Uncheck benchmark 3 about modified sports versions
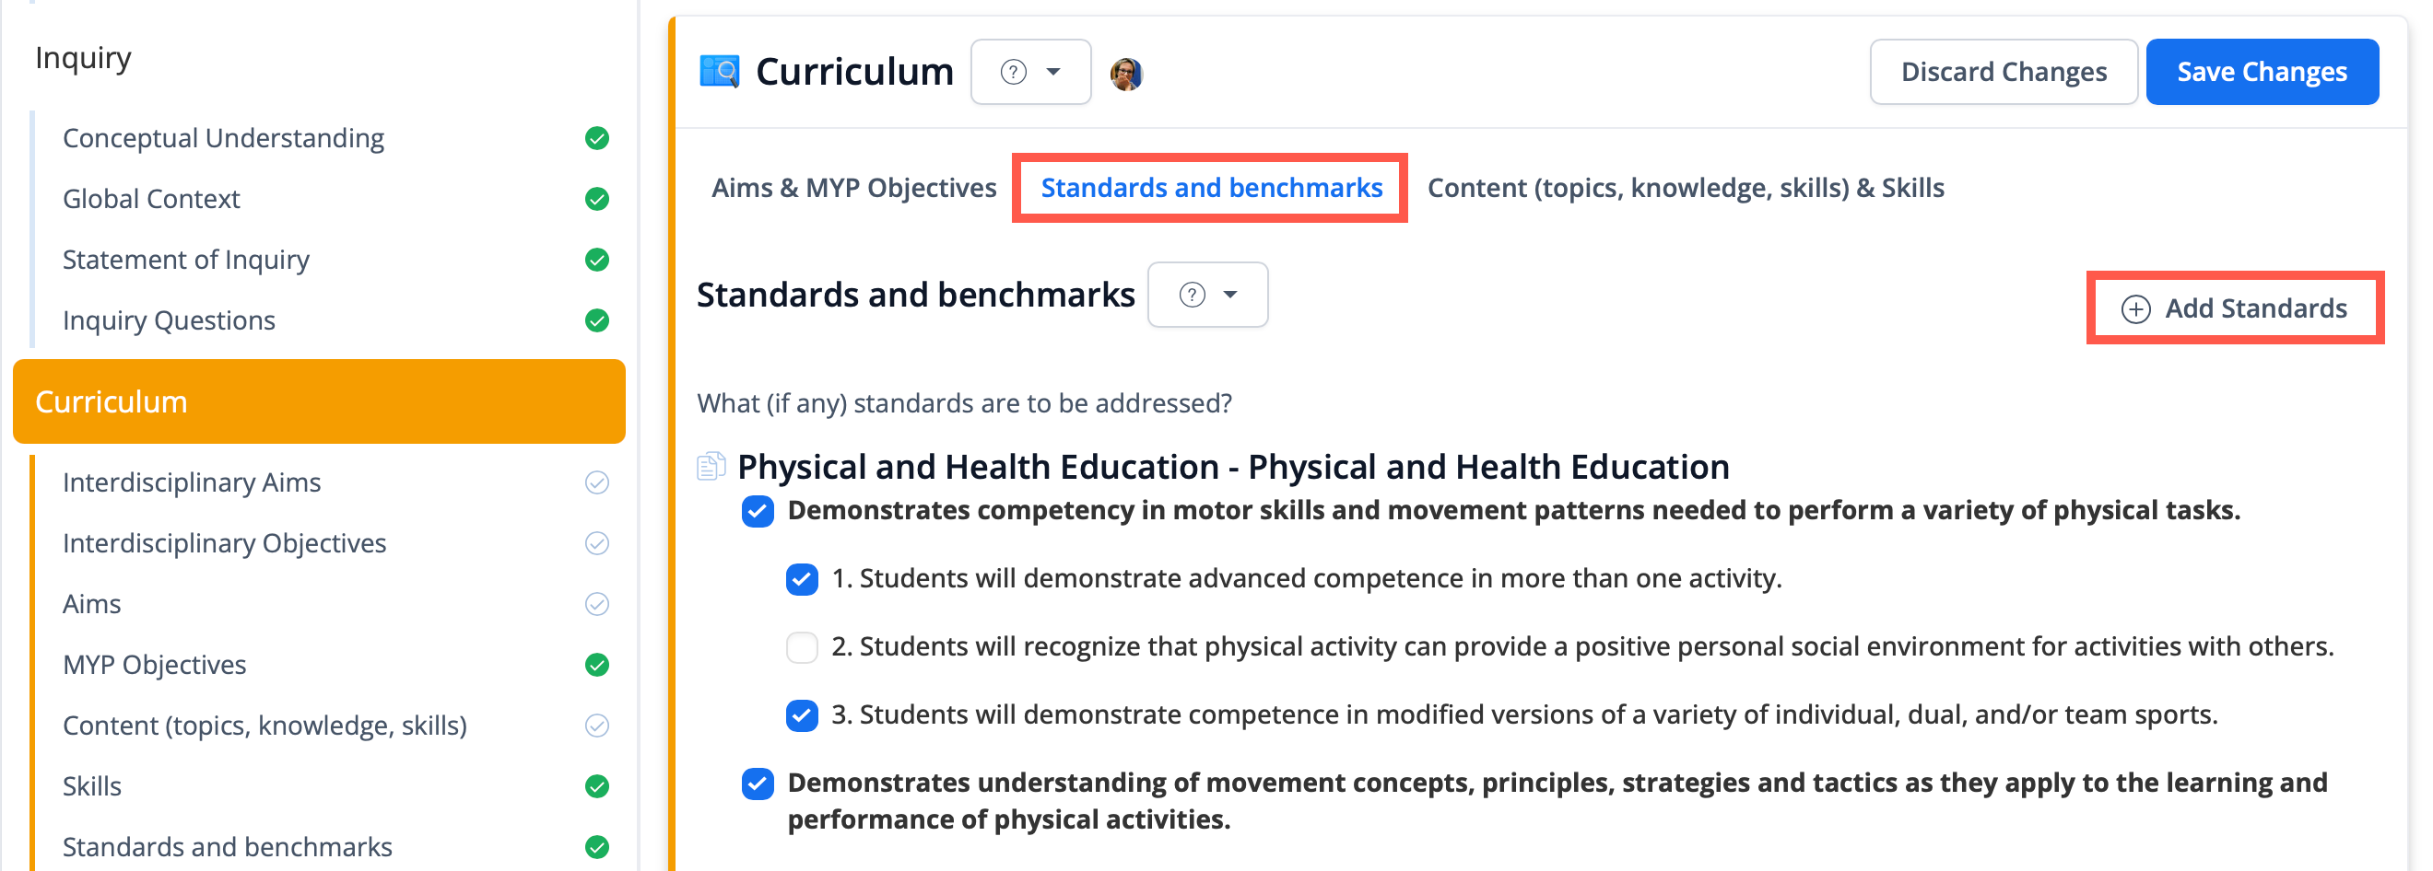2433x871 pixels. pos(802,715)
